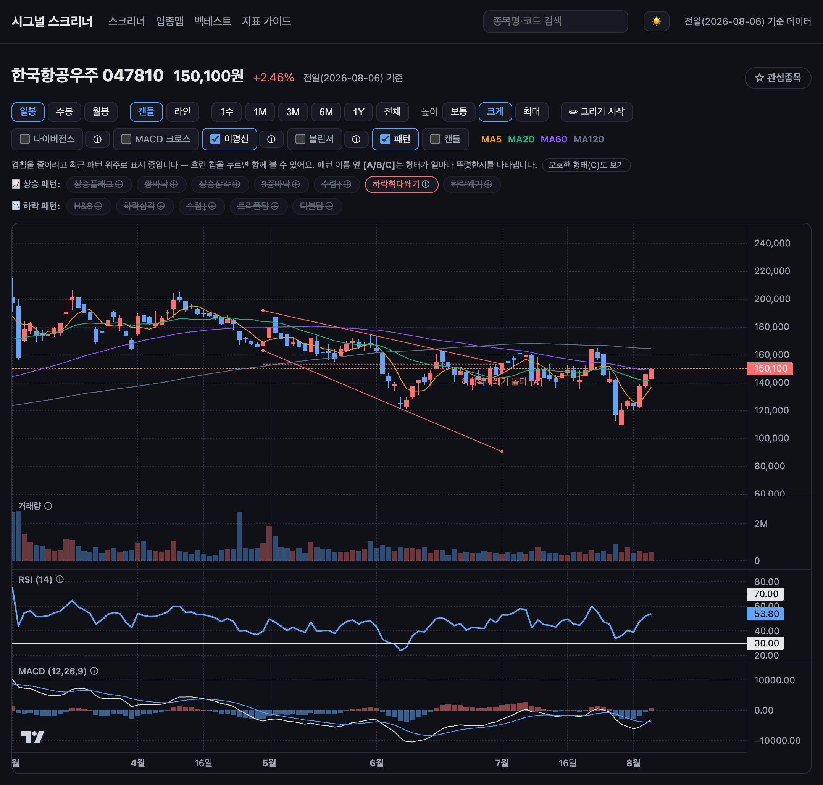Set range to 1M
This screenshot has height=785, width=823.
pyautogui.click(x=260, y=112)
